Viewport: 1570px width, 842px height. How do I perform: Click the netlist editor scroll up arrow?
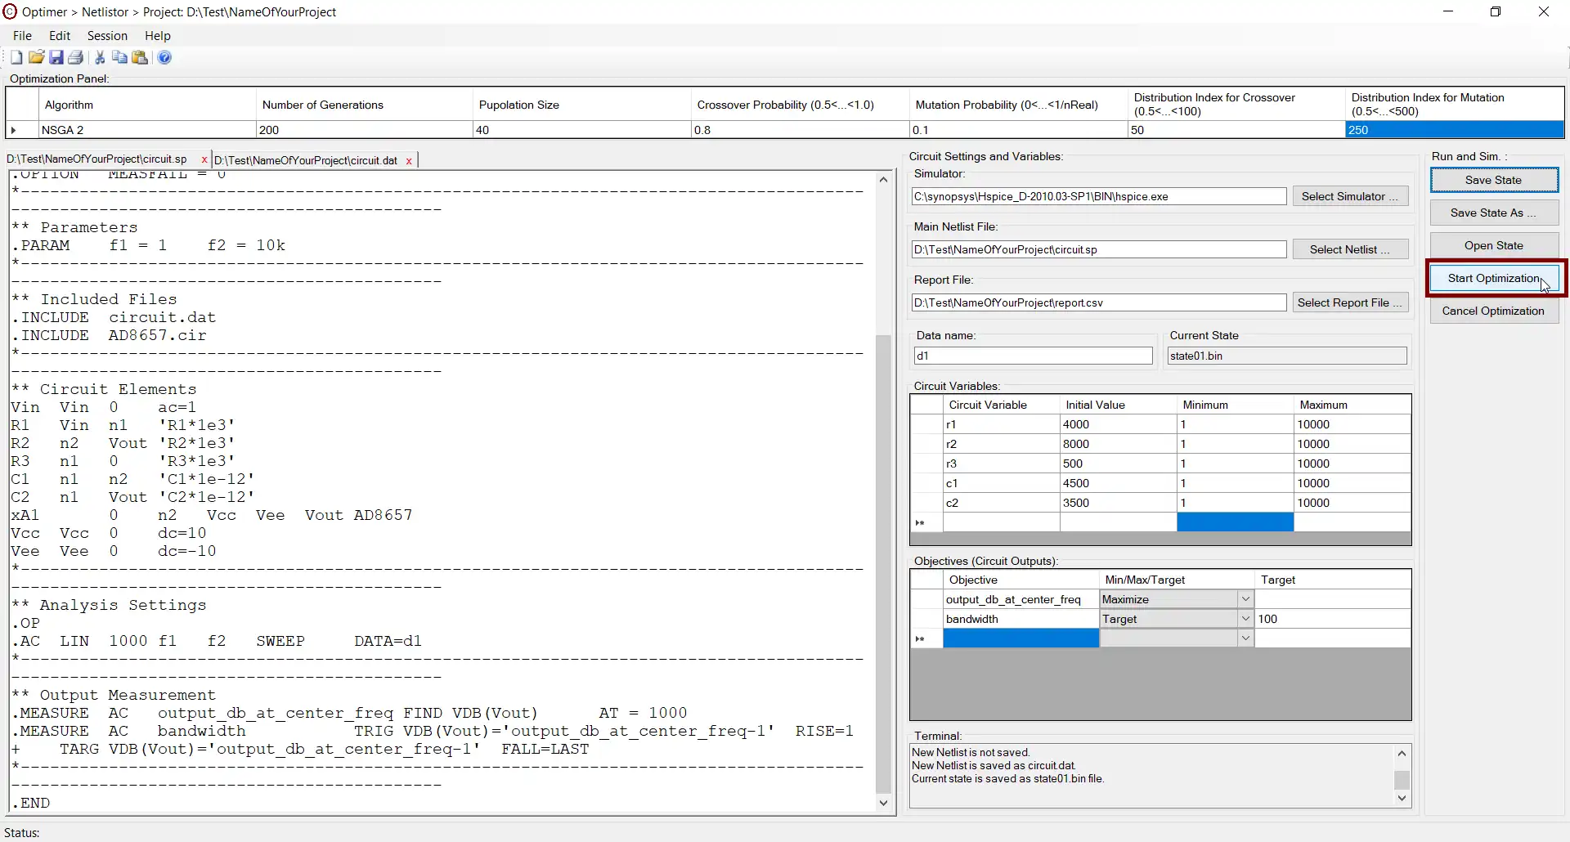point(883,180)
